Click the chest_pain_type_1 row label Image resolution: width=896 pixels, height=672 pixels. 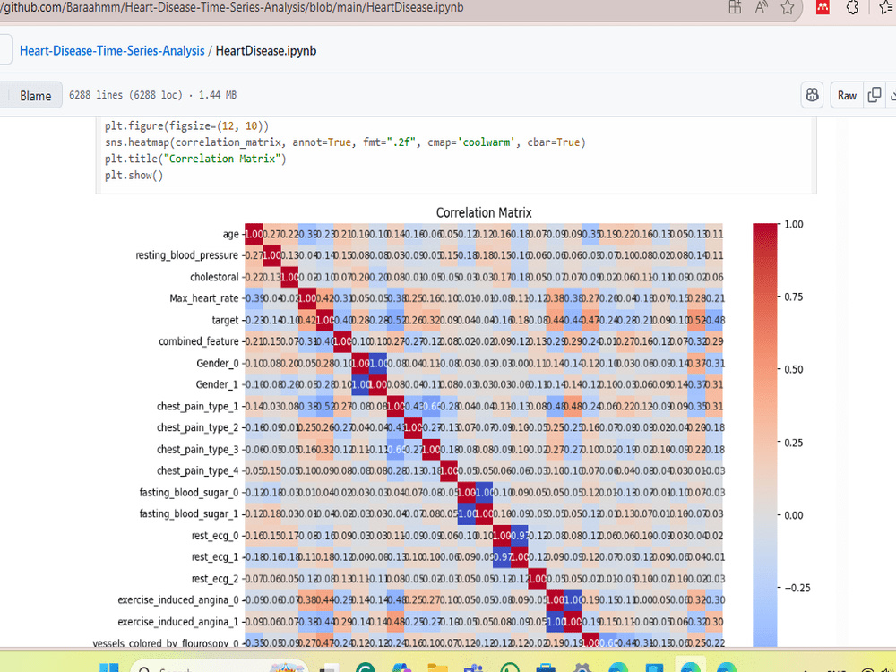click(198, 406)
